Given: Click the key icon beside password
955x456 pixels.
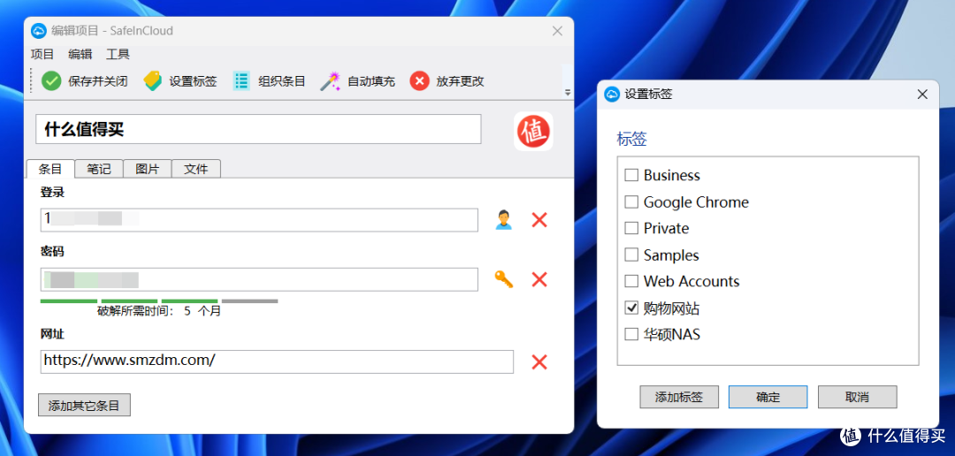Looking at the screenshot, I should [504, 279].
